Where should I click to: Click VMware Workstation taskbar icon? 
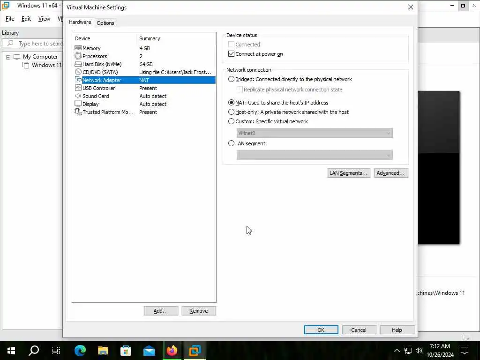click(x=195, y=351)
